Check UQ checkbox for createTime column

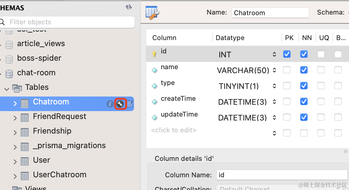click(x=321, y=102)
